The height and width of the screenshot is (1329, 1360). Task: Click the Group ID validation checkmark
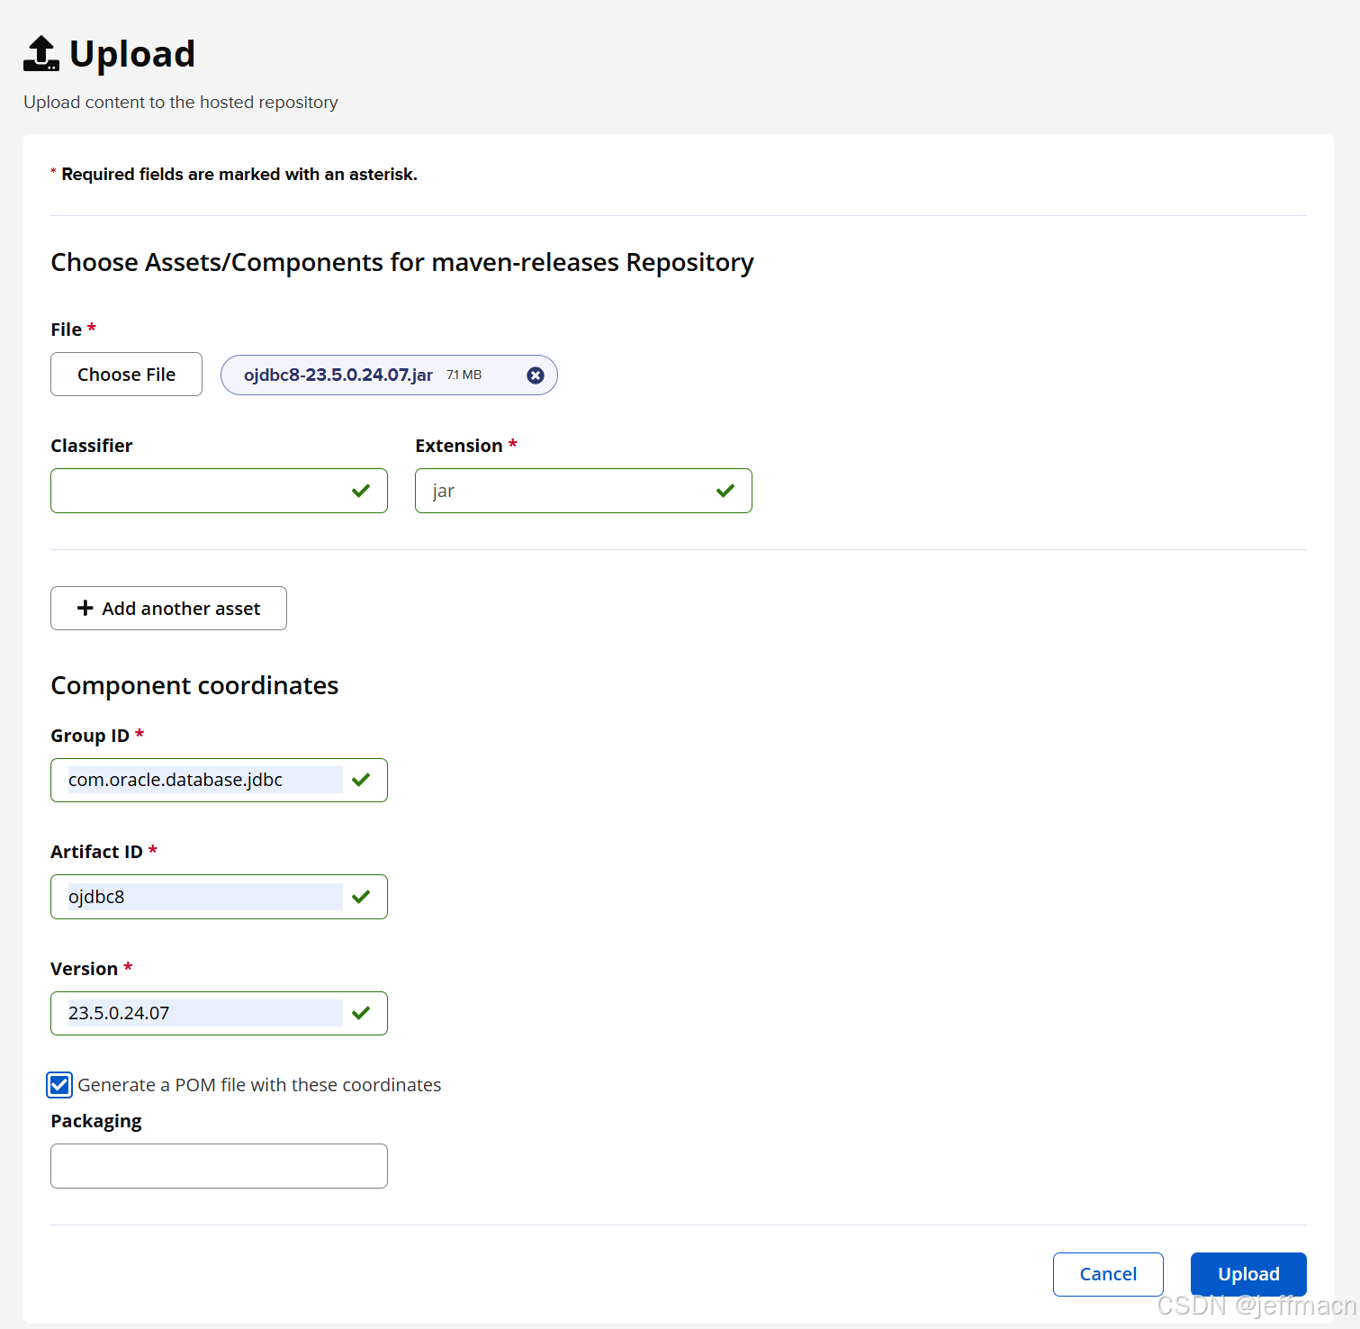coord(361,780)
